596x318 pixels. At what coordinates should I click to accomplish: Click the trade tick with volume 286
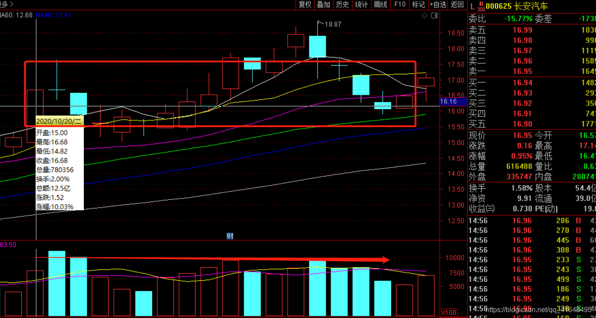pos(532,221)
